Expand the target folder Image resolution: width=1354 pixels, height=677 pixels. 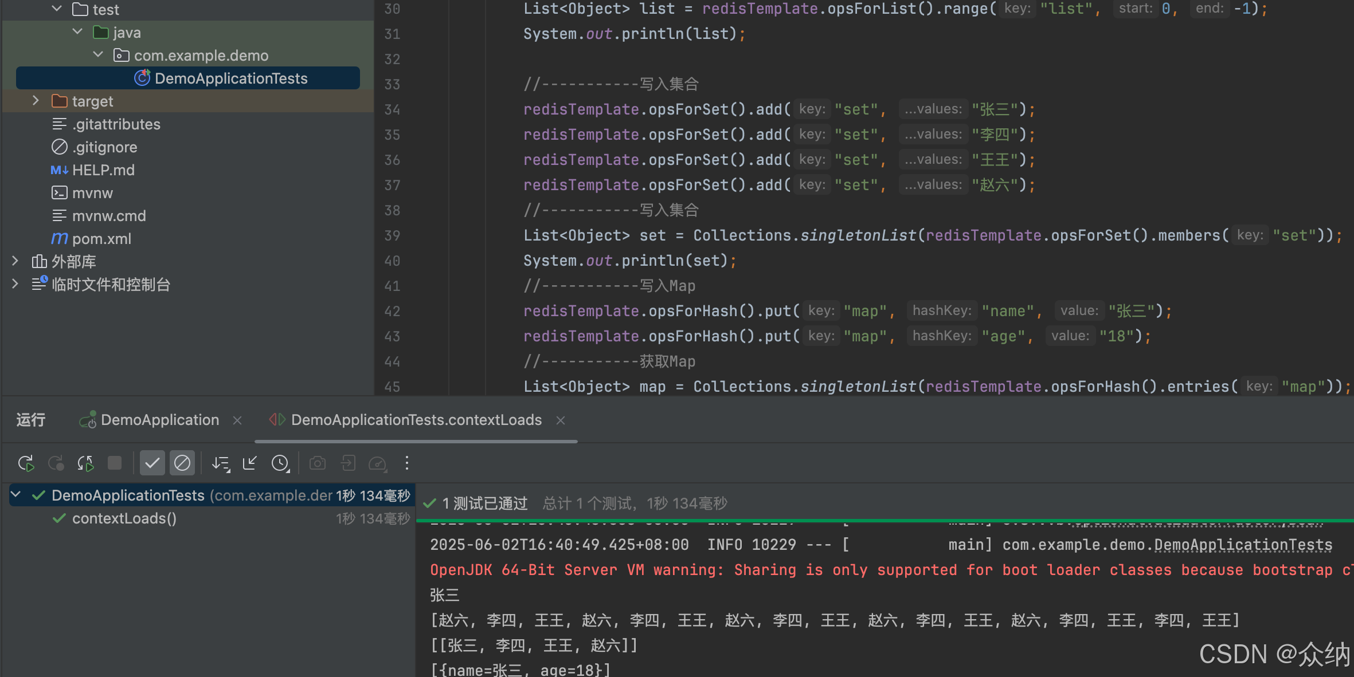point(36,101)
